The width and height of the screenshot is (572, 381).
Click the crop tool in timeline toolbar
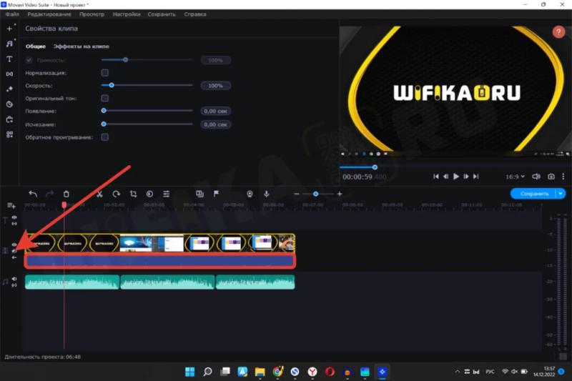tap(133, 194)
